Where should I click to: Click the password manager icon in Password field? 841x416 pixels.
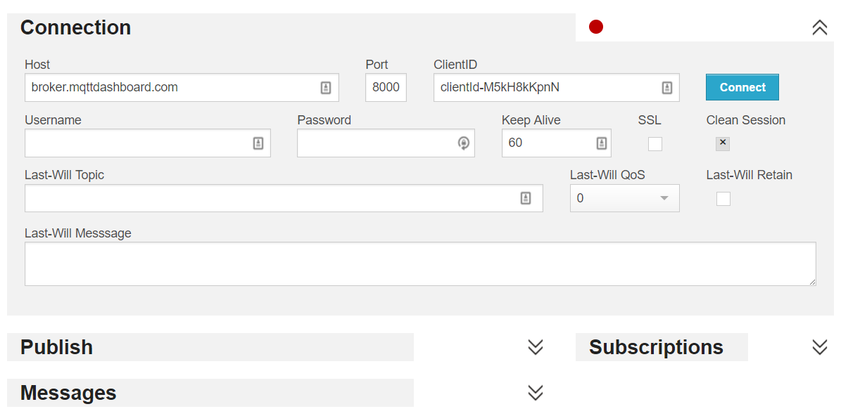pos(463,143)
